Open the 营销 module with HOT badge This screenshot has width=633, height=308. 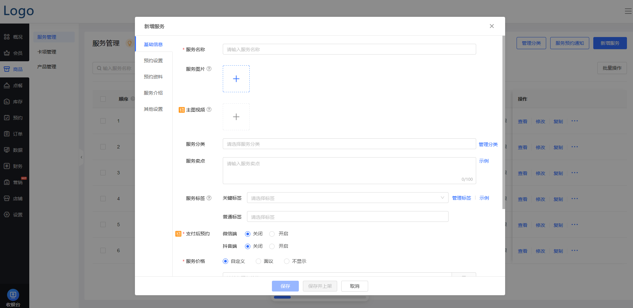coord(14,182)
